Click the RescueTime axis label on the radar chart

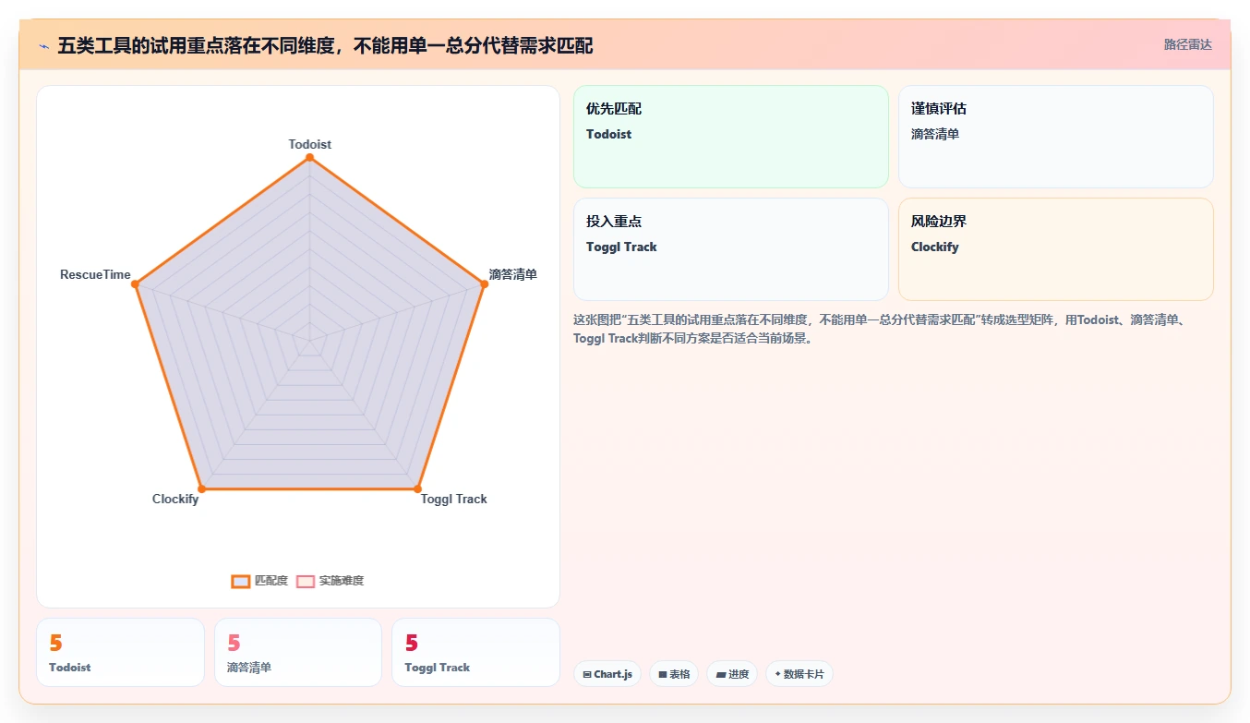95,274
